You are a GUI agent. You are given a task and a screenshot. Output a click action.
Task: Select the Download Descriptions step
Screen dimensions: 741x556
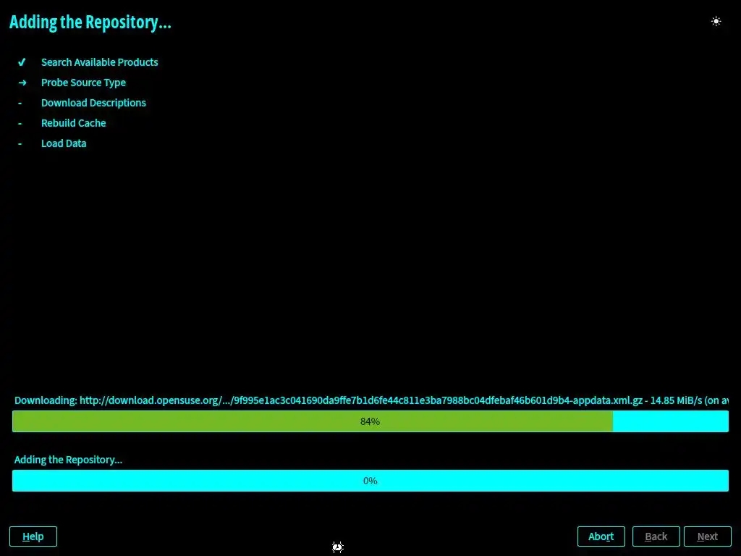click(x=93, y=103)
